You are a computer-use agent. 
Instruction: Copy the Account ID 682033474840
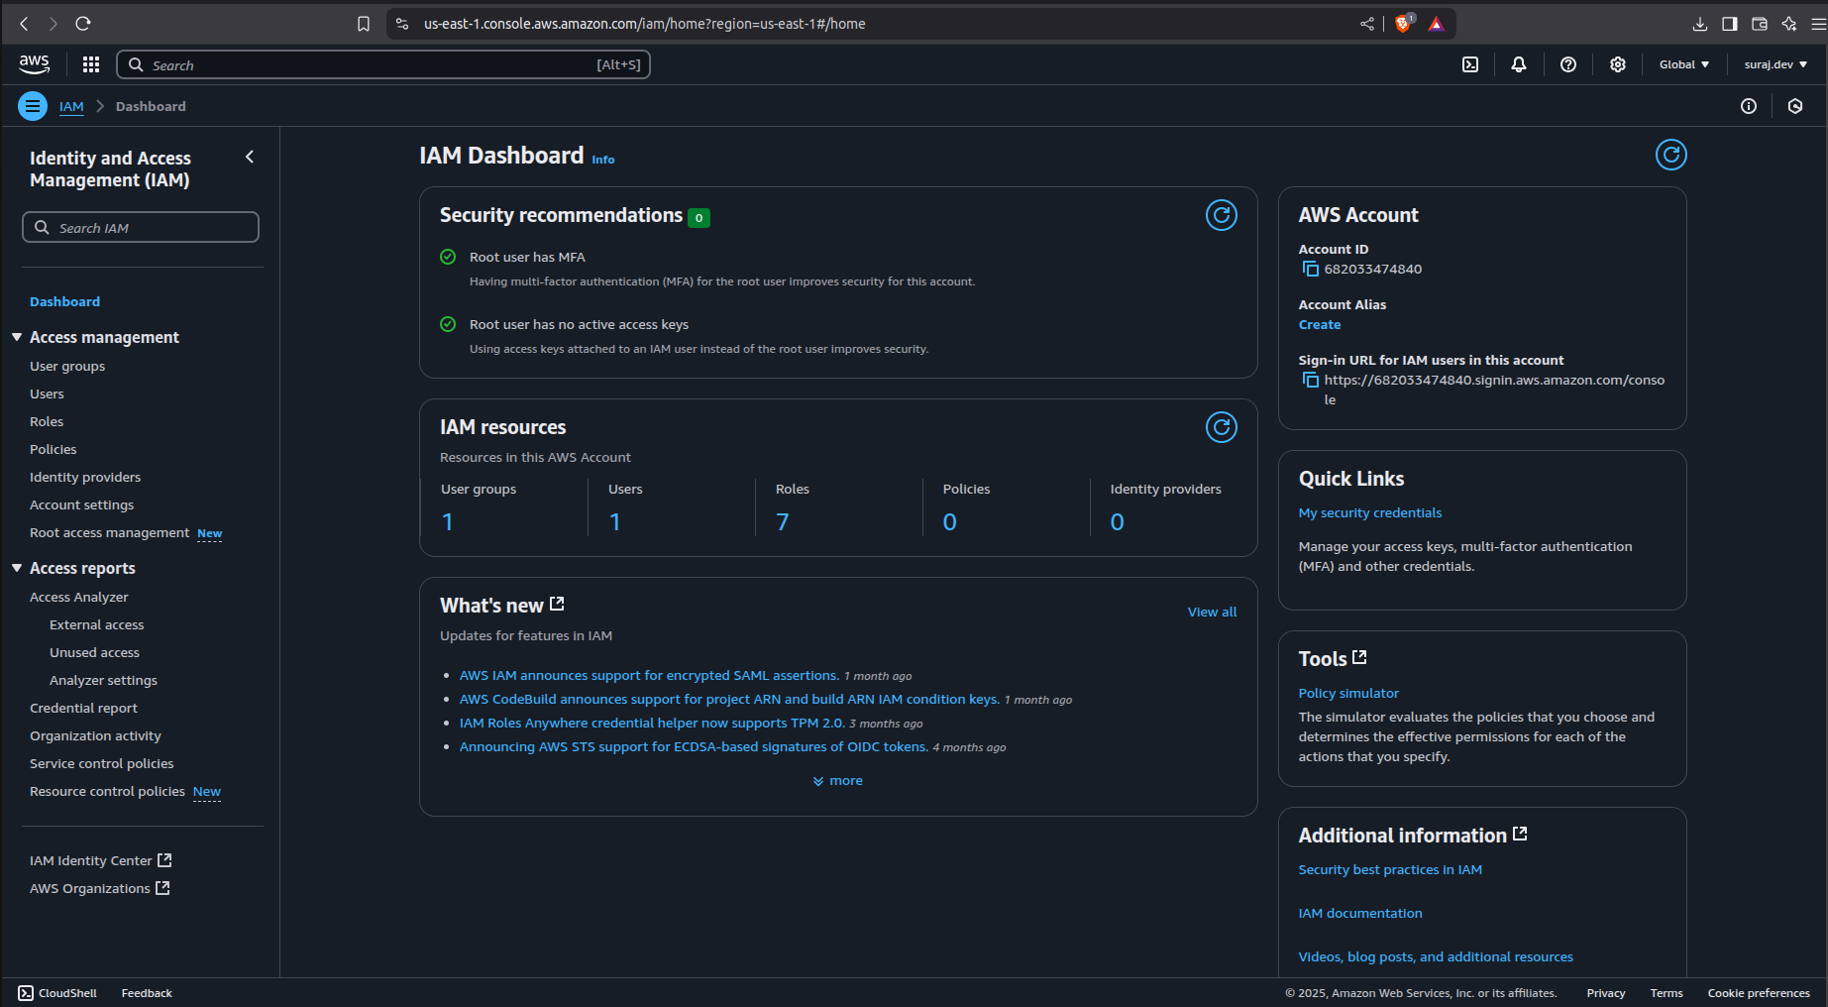1310,269
